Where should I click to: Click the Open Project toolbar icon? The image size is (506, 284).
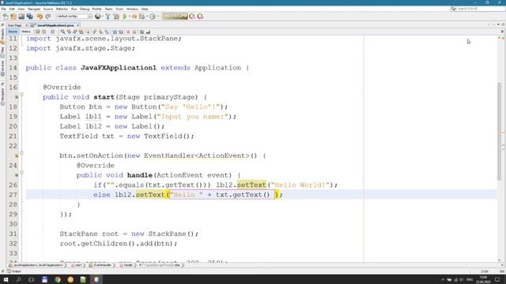pyautogui.click(x=21, y=16)
